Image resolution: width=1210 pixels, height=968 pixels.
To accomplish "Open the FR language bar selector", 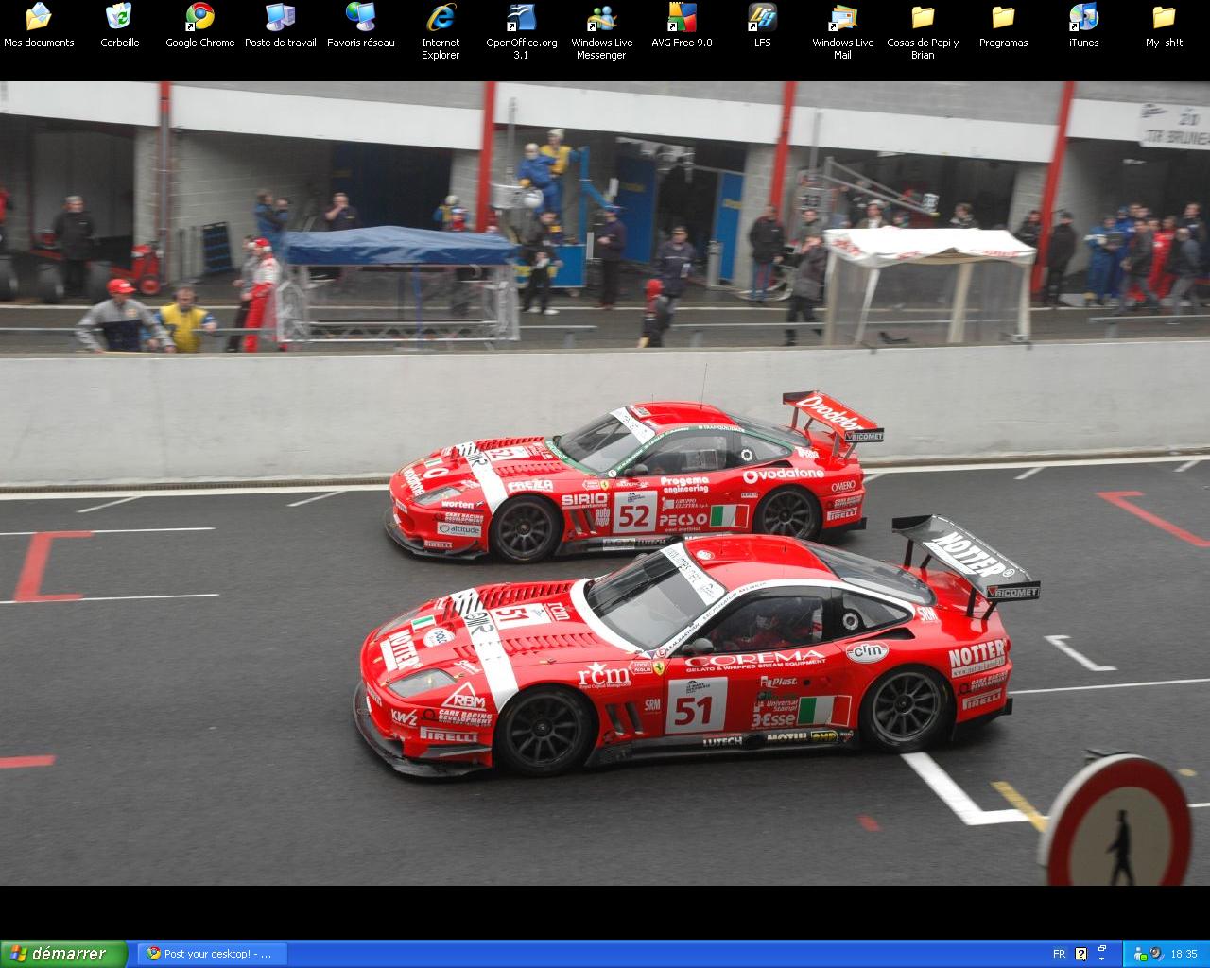I will (1059, 954).
